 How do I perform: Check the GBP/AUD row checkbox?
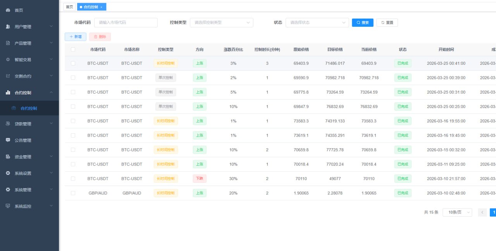[x=73, y=193]
